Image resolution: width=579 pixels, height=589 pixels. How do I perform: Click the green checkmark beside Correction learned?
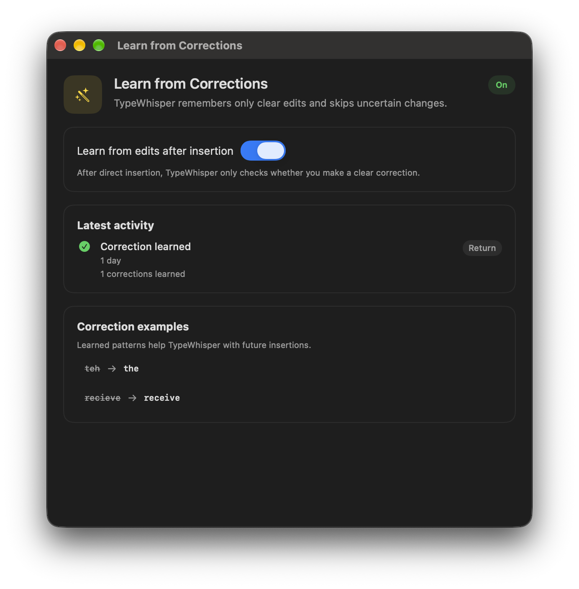click(x=85, y=246)
